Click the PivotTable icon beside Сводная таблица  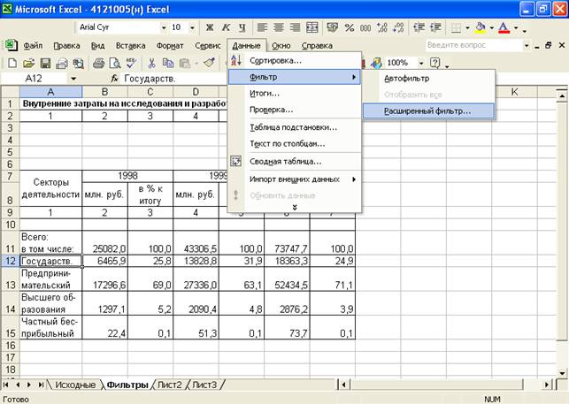tap(236, 161)
